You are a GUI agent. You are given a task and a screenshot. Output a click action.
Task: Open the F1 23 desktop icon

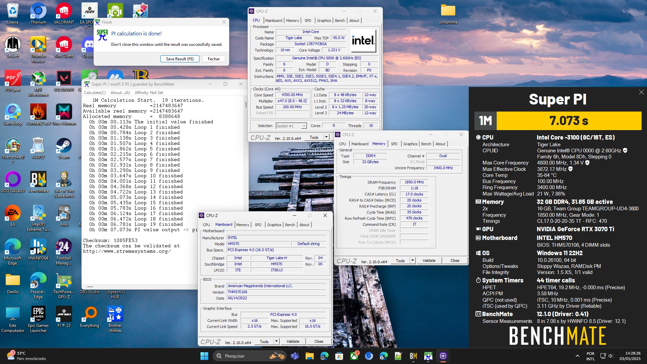tap(64, 317)
